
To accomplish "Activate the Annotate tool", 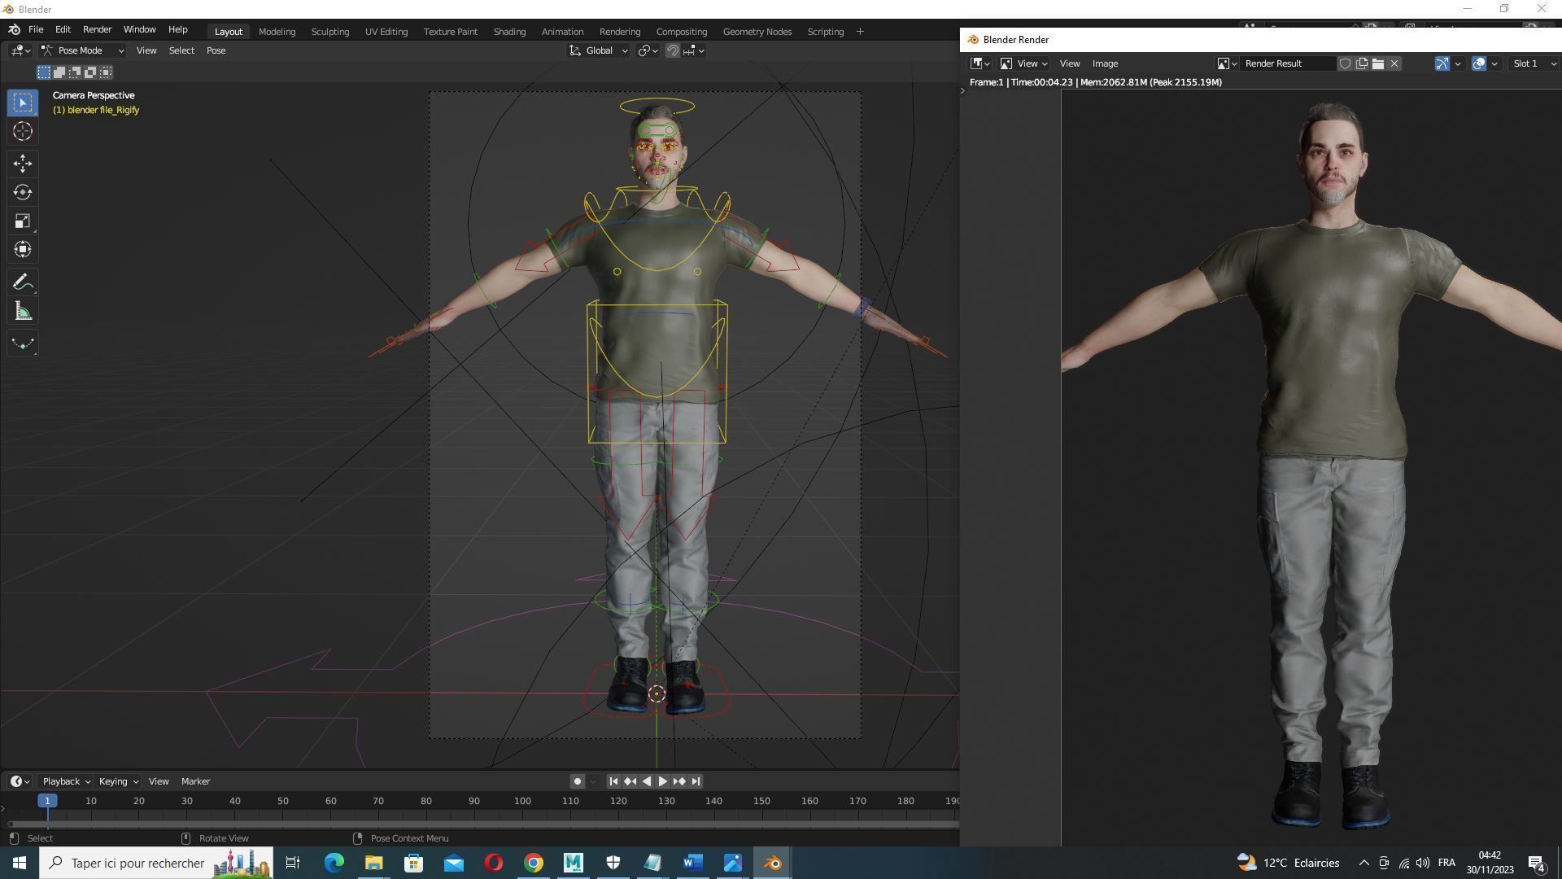I will [23, 282].
